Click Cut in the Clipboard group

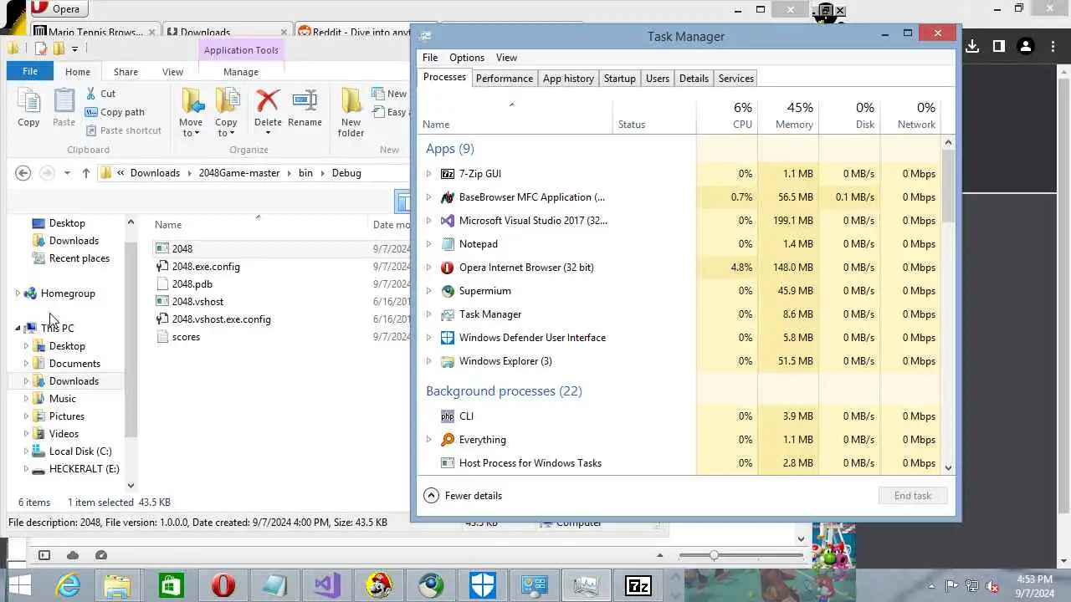pyautogui.click(x=100, y=94)
